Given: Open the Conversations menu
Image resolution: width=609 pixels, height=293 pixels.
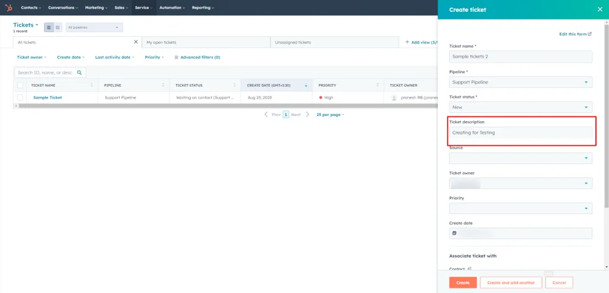Looking at the screenshot, I should point(63,7).
